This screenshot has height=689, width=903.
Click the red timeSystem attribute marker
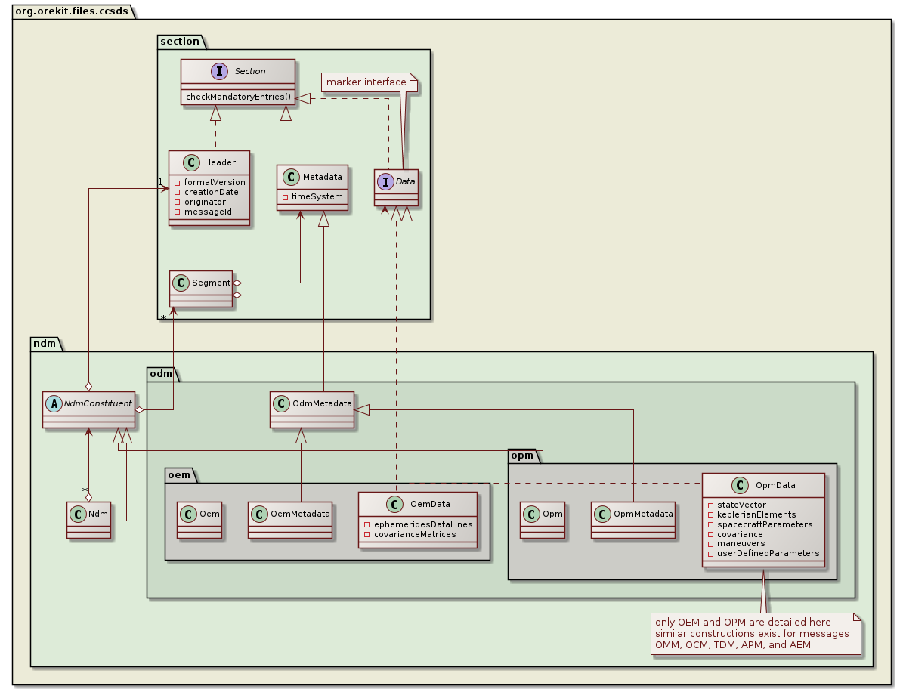click(x=285, y=197)
